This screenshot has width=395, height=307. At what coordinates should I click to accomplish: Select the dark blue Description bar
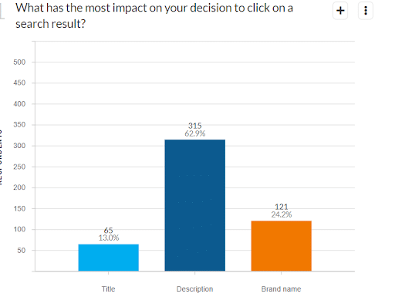click(x=195, y=205)
